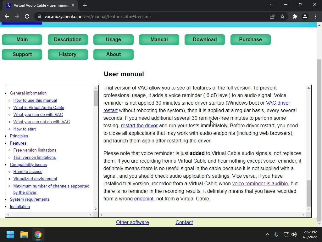Open the Support page
This screenshot has width=322, height=242.
(22, 54)
